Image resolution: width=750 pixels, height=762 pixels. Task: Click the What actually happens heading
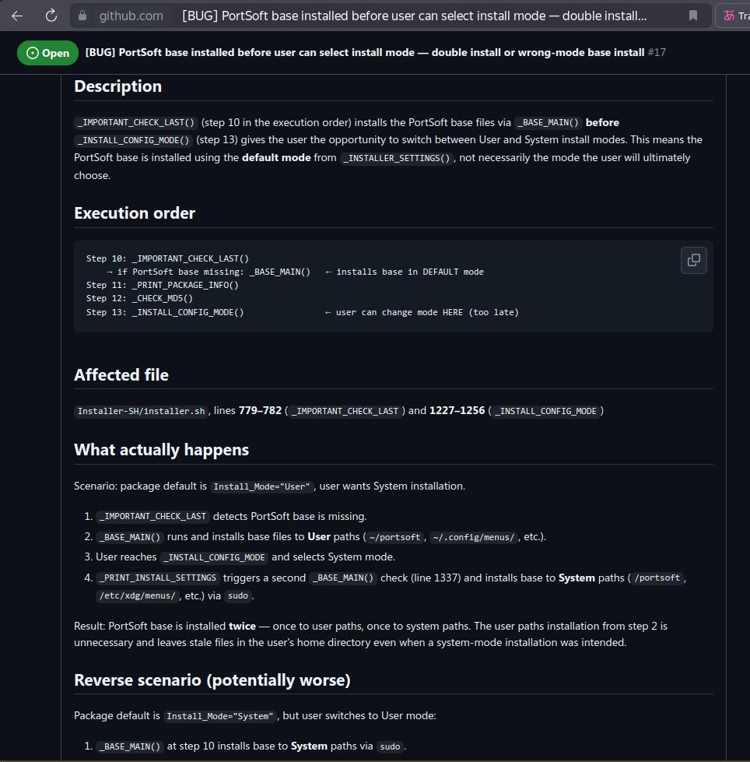point(161,450)
